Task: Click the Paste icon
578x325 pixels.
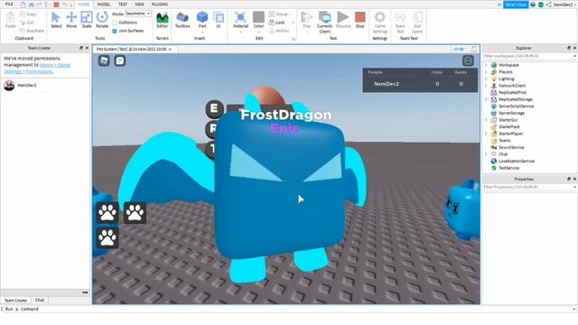Action: [10, 20]
